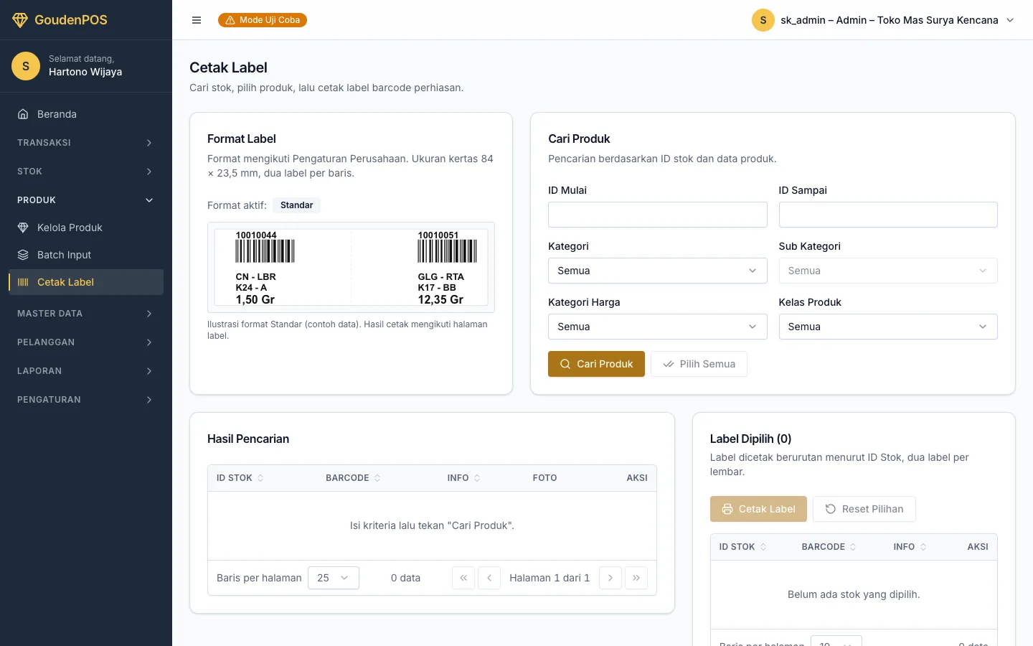The width and height of the screenshot is (1033, 646).
Task: Open Batch Input in the sidebar
Action: 86,255
